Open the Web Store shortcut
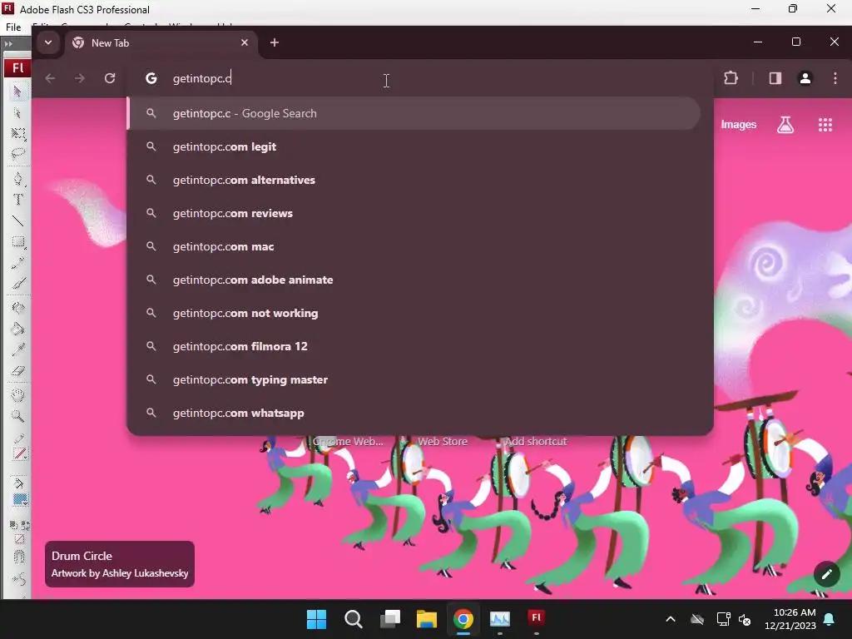The width and height of the screenshot is (852, 639). pyautogui.click(x=443, y=442)
